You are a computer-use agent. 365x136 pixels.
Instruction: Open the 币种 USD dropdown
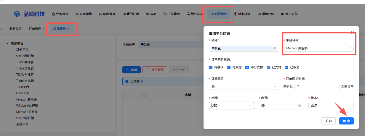[x=231, y=106]
